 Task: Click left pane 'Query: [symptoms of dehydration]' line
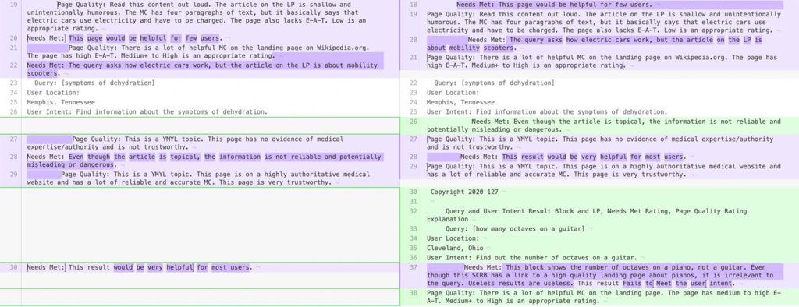pyautogui.click(x=94, y=83)
